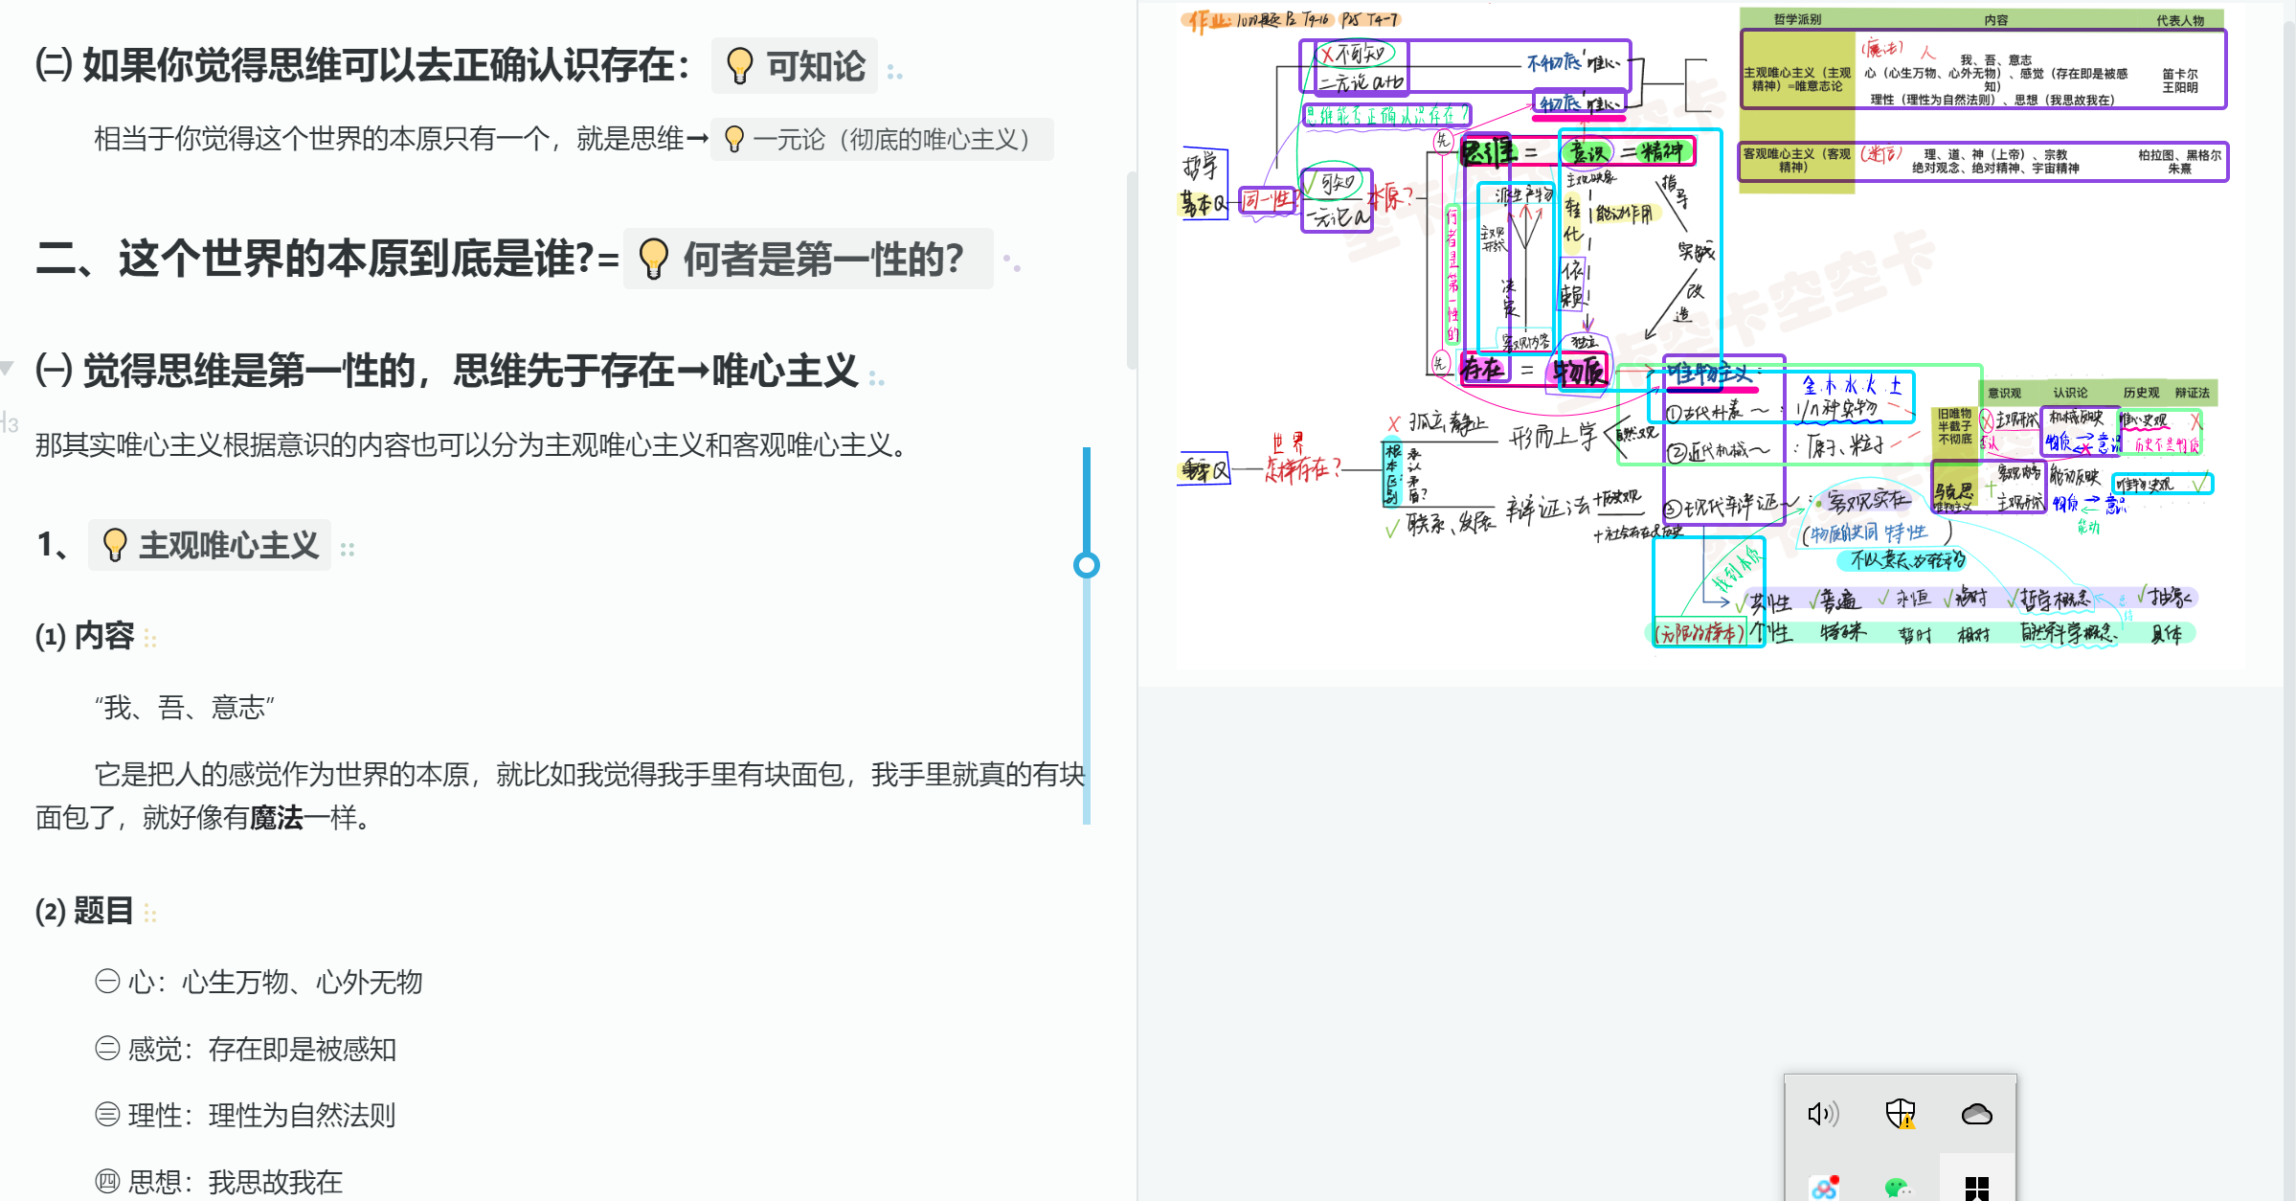Open Windows Security via the shield warning icon
2296x1201 pixels.
(1901, 1114)
